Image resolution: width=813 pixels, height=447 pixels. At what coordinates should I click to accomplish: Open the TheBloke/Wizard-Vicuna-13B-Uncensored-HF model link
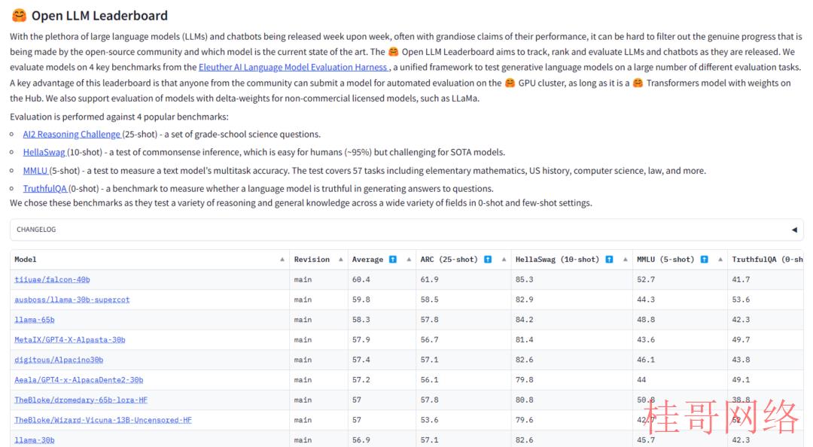tap(103, 420)
